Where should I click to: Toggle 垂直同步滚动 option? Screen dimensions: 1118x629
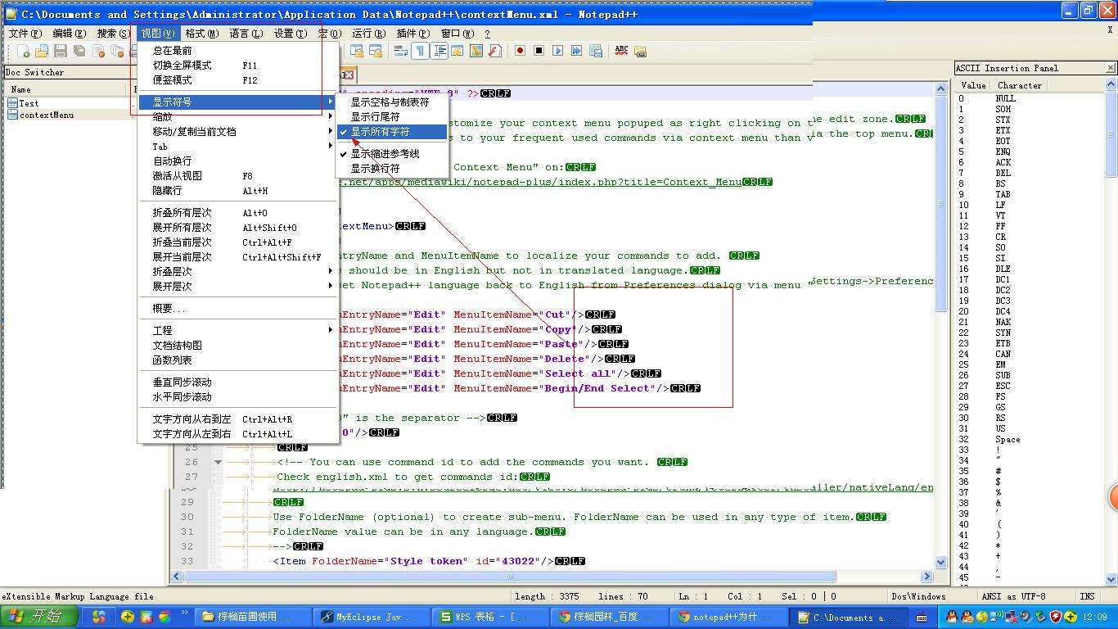coord(237,382)
